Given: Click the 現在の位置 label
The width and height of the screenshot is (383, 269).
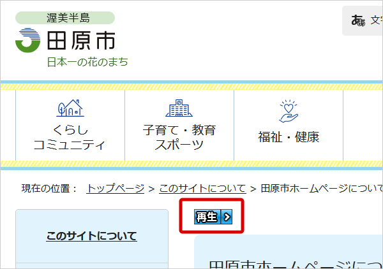Looking at the screenshot, I should pyautogui.click(x=49, y=189).
